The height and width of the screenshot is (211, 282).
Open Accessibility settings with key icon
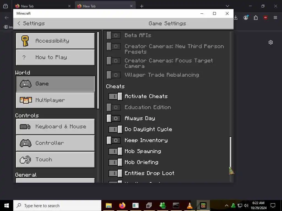click(x=55, y=41)
